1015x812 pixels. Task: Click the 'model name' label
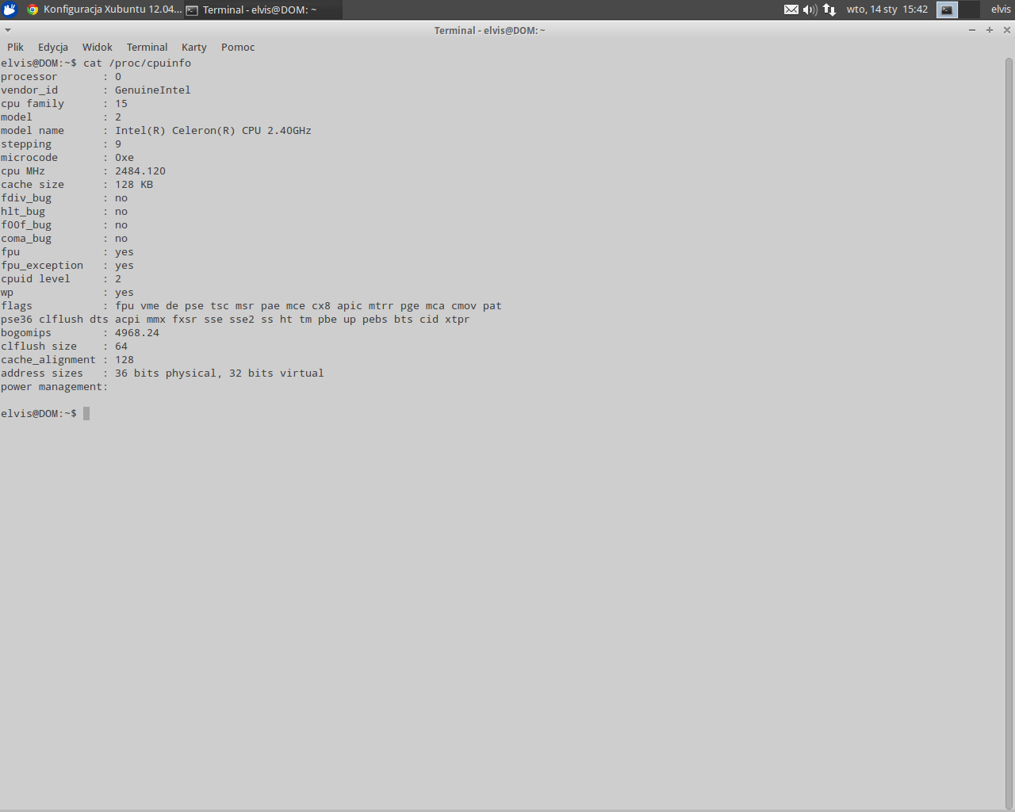pos(33,131)
